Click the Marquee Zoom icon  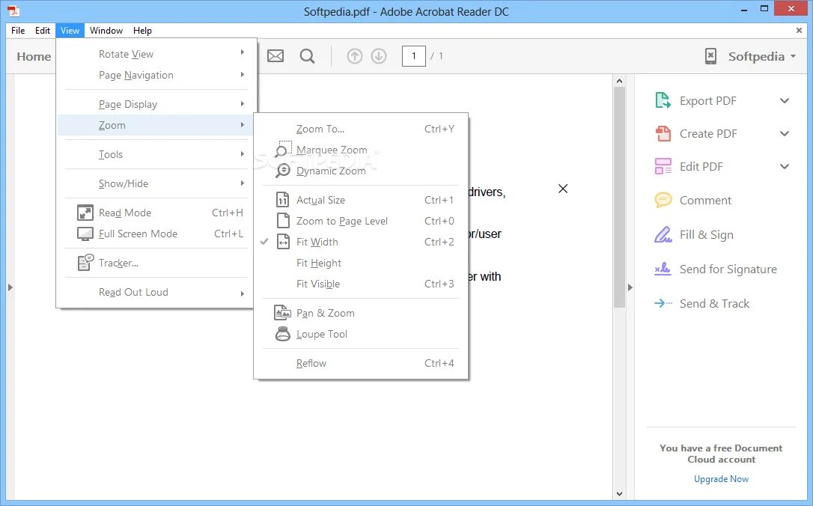pos(283,149)
